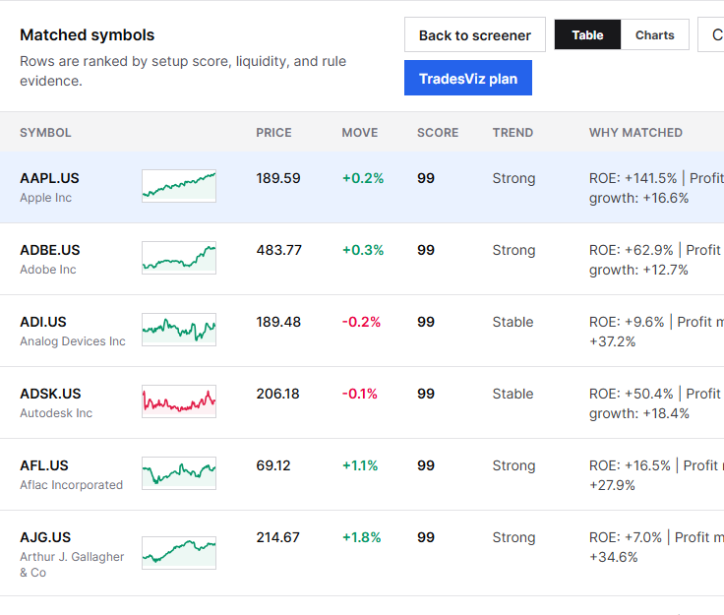This screenshot has width=724, height=615.
Task: Open the red ADSK.US sparkline chart
Action: [x=179, y=401]
